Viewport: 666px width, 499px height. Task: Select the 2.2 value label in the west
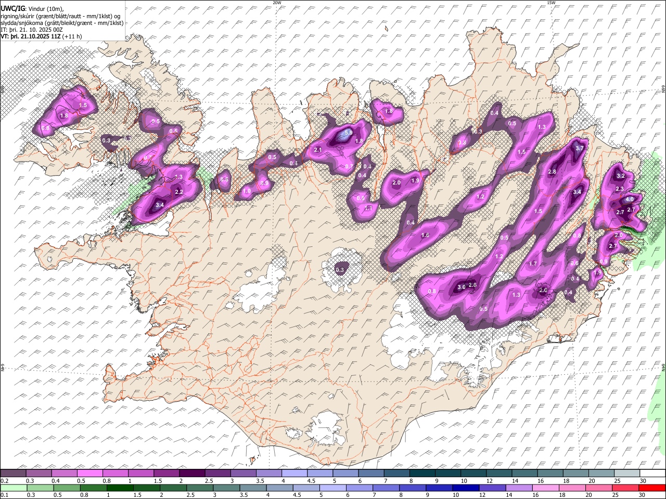coord(178,192)
